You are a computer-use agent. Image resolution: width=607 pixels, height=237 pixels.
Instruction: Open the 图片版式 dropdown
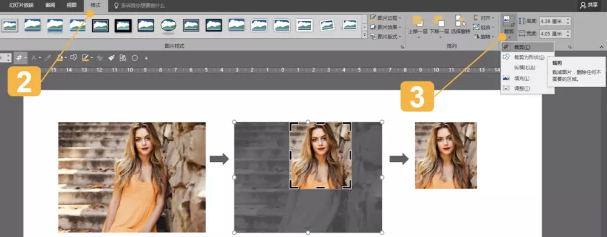coord(385,37)
